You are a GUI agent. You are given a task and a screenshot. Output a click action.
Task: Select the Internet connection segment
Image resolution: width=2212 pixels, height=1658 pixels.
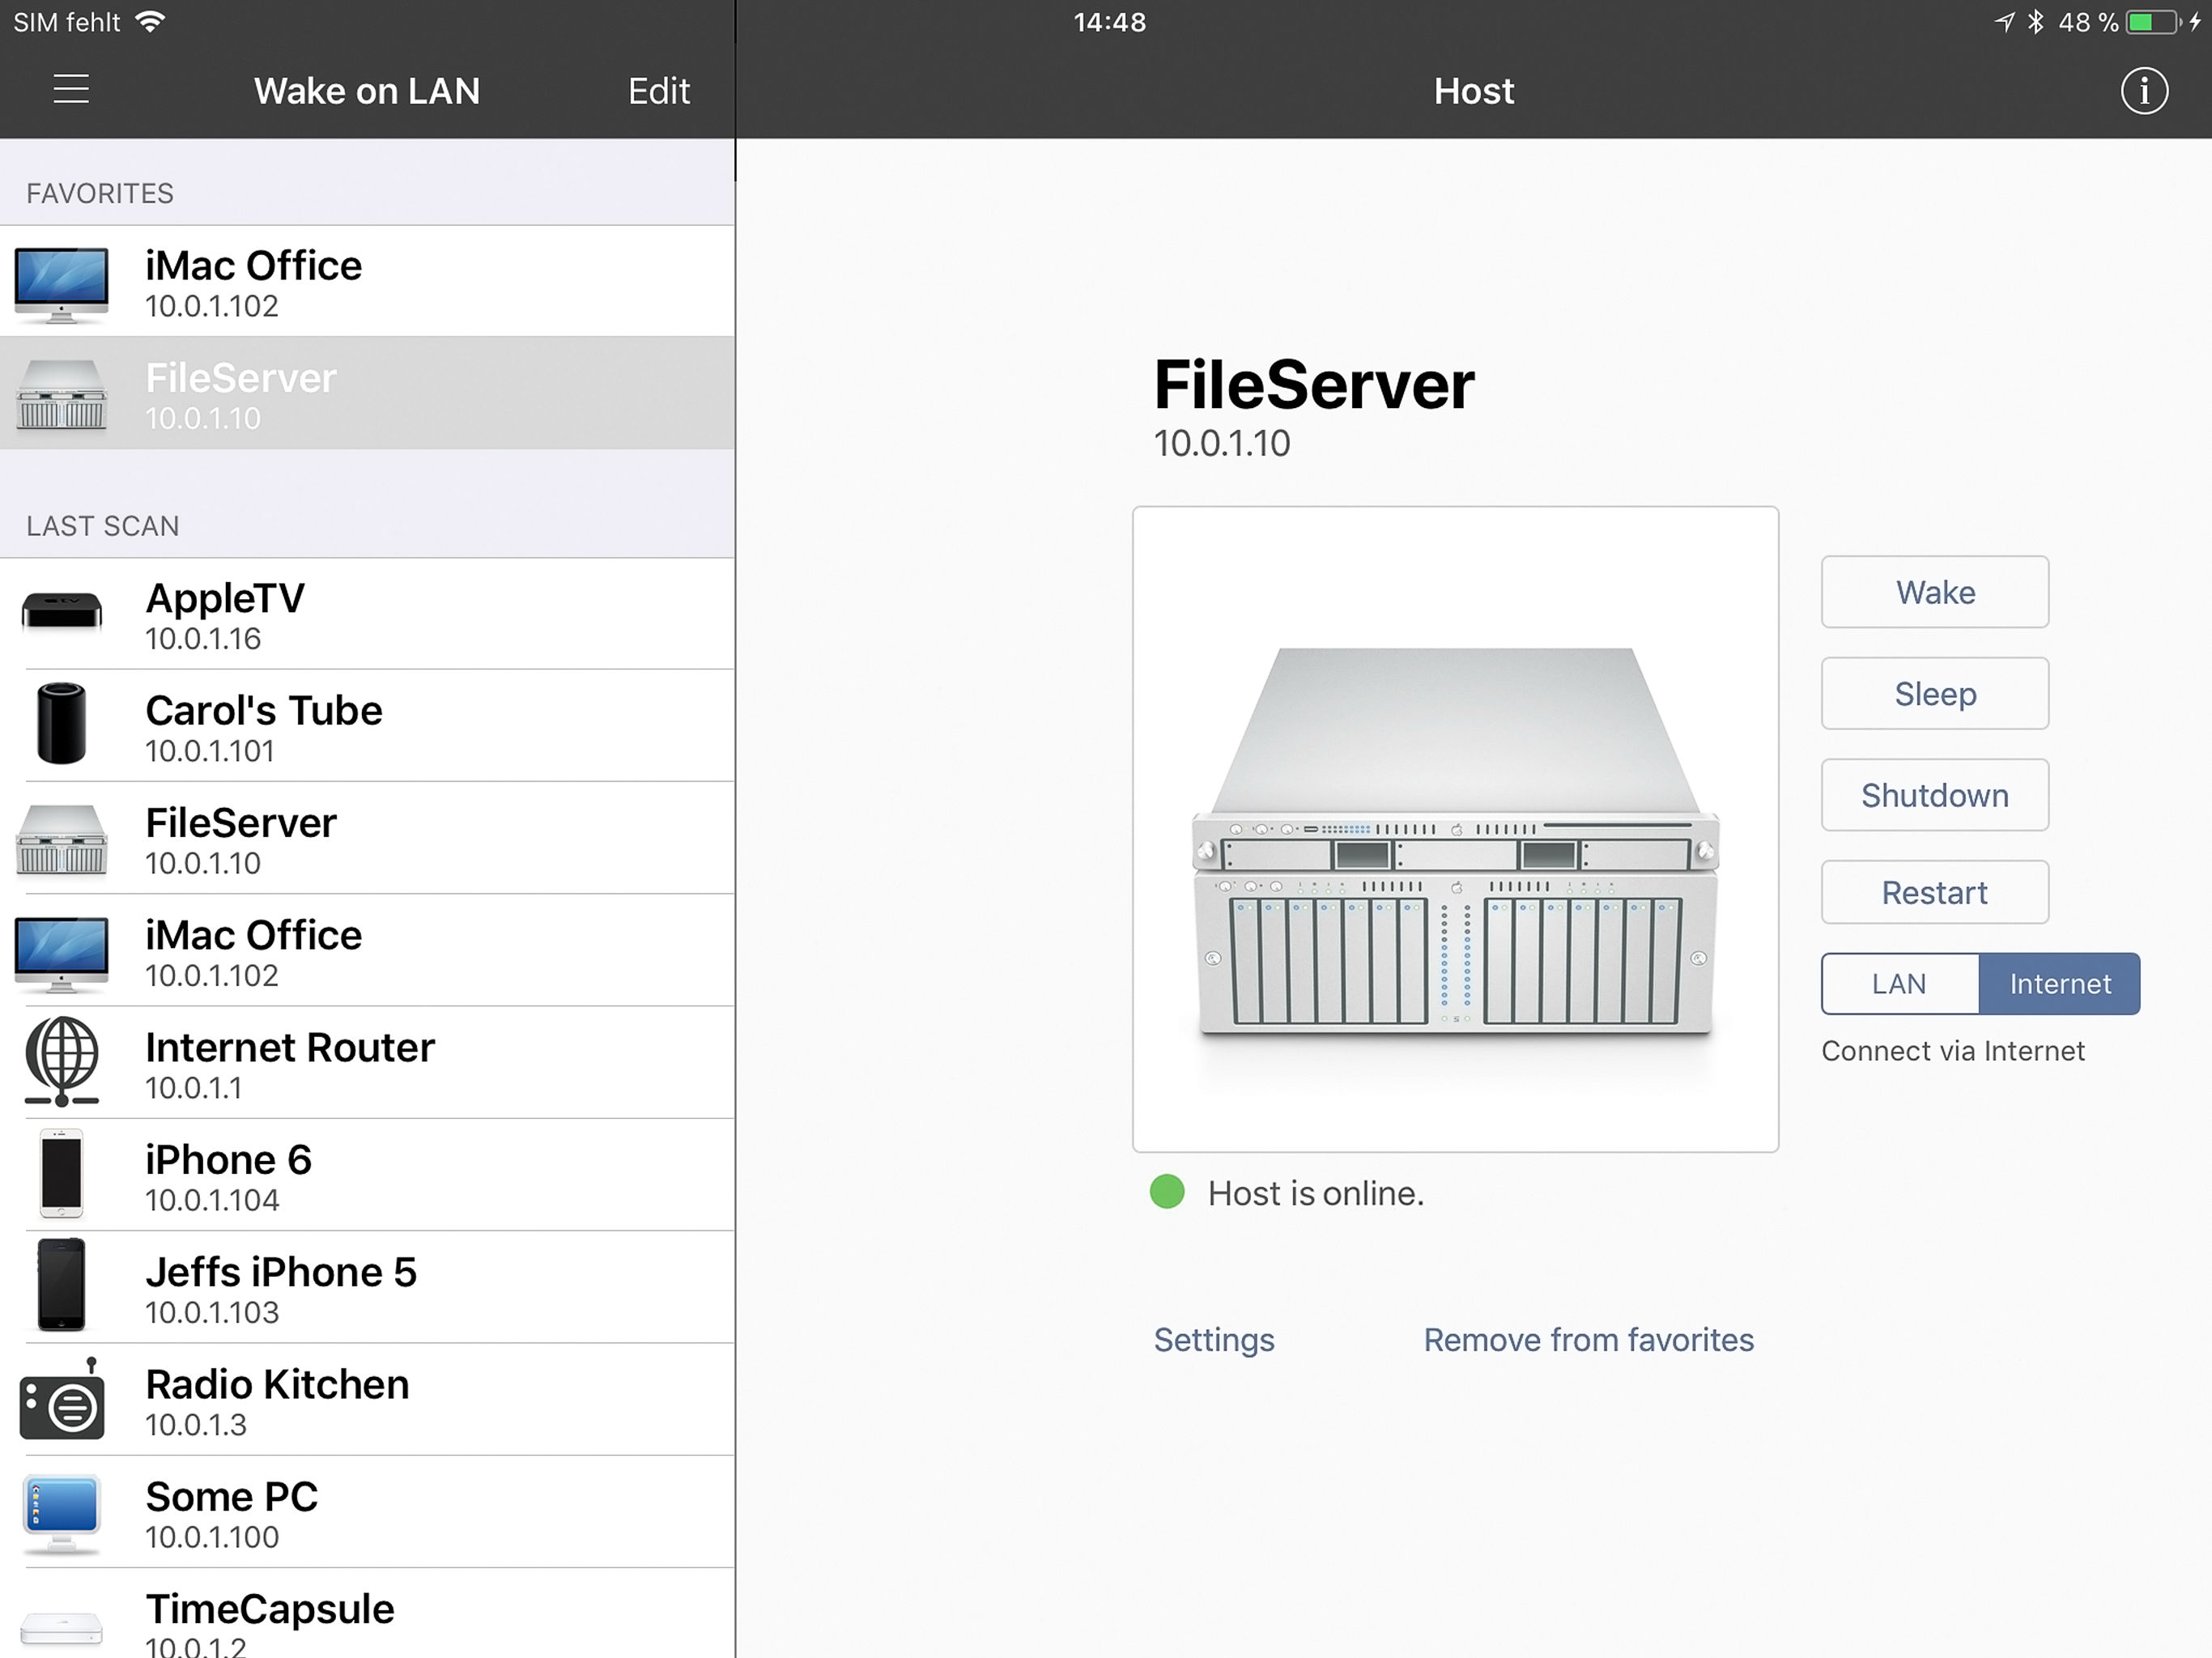click(2059, 984)
